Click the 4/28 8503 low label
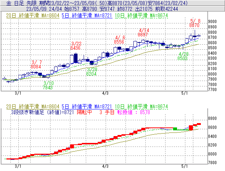 point(183,56)
